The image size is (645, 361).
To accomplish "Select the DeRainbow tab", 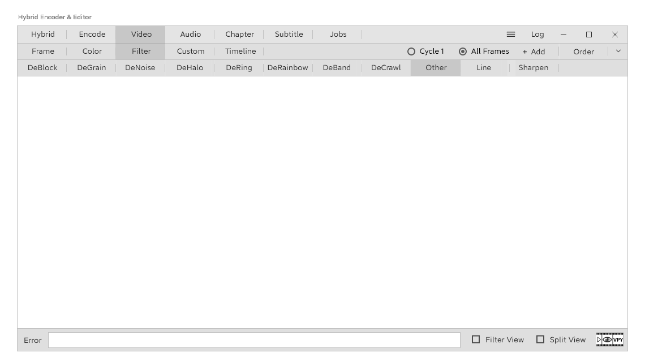I will tap(287, 68).
